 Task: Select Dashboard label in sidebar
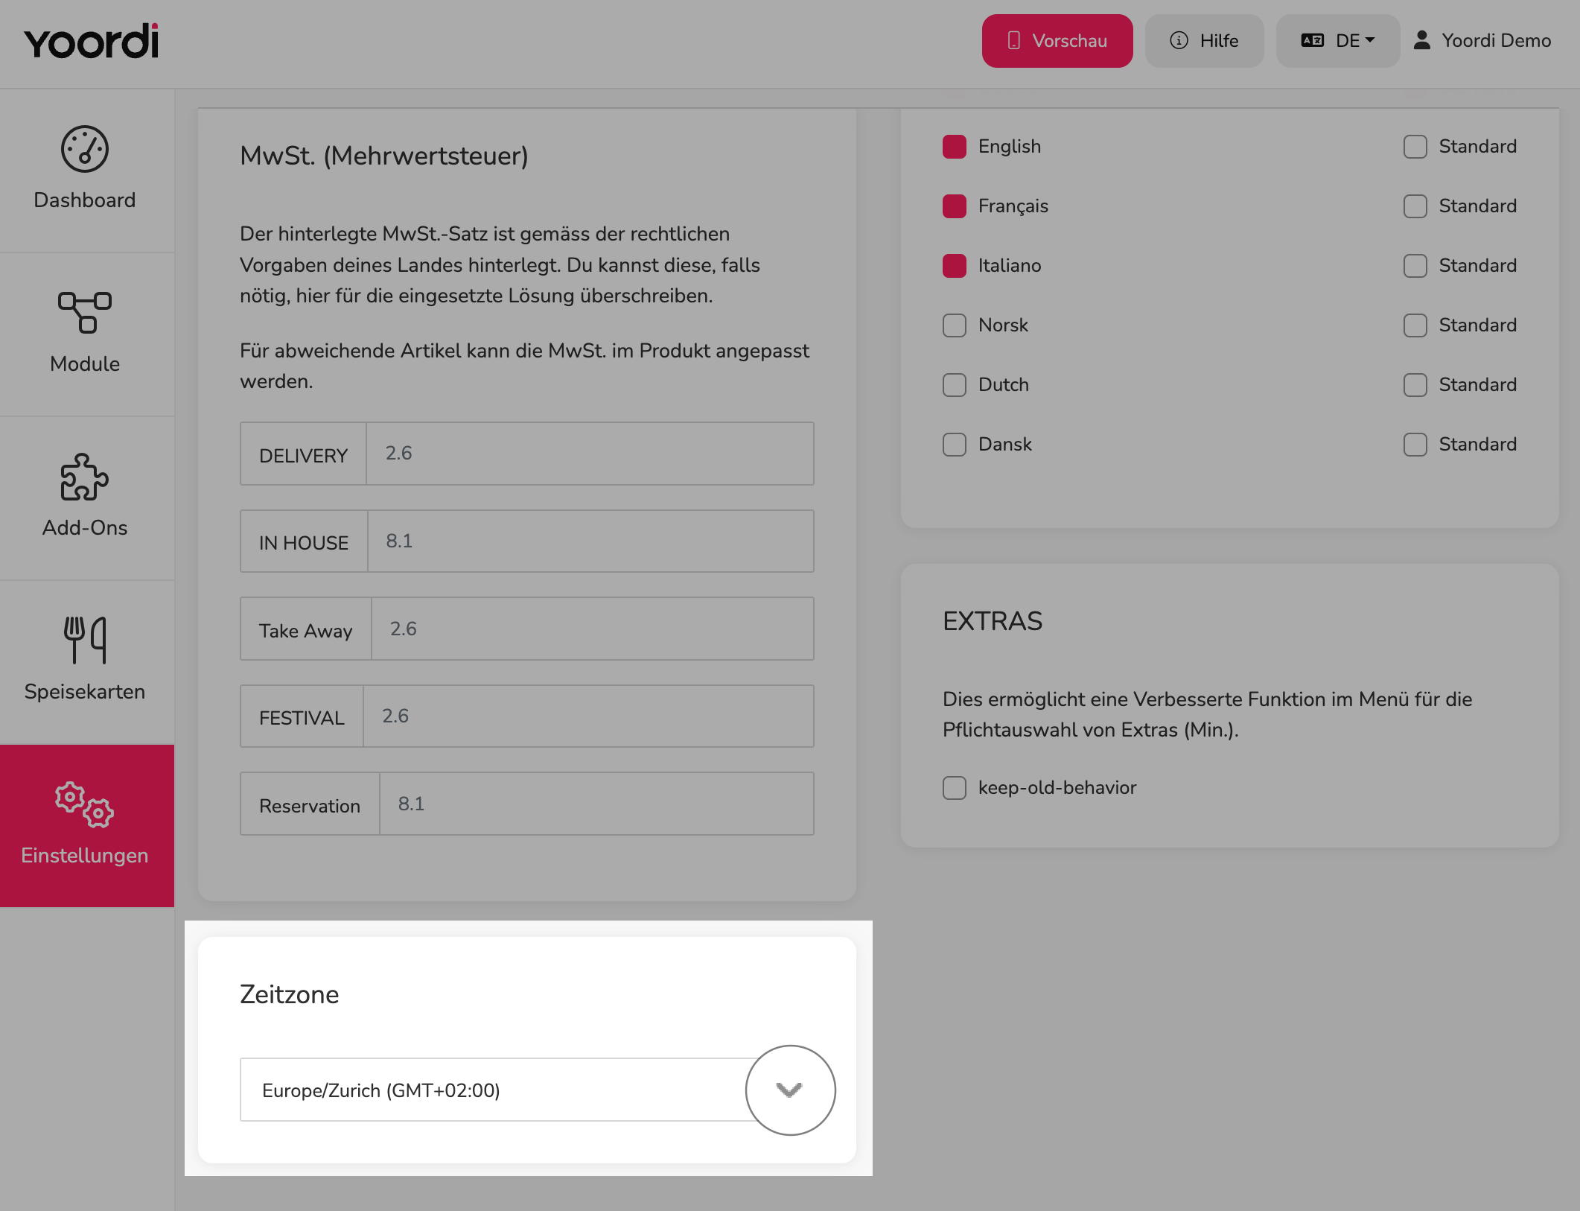click(85, 200)
